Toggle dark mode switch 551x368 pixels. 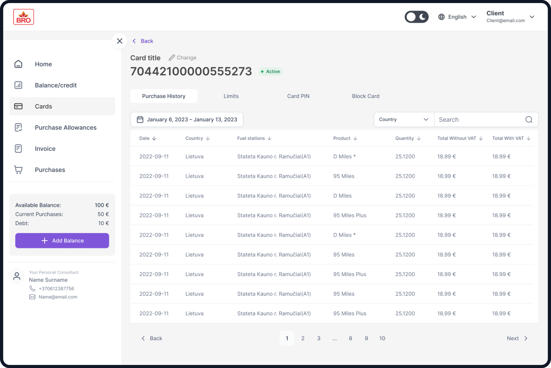(416, 17)
